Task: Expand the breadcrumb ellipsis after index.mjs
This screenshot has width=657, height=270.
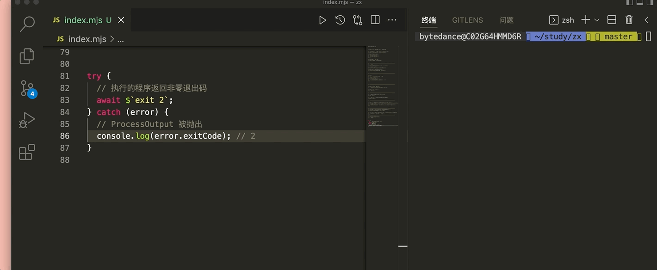Action: (121, 39)
